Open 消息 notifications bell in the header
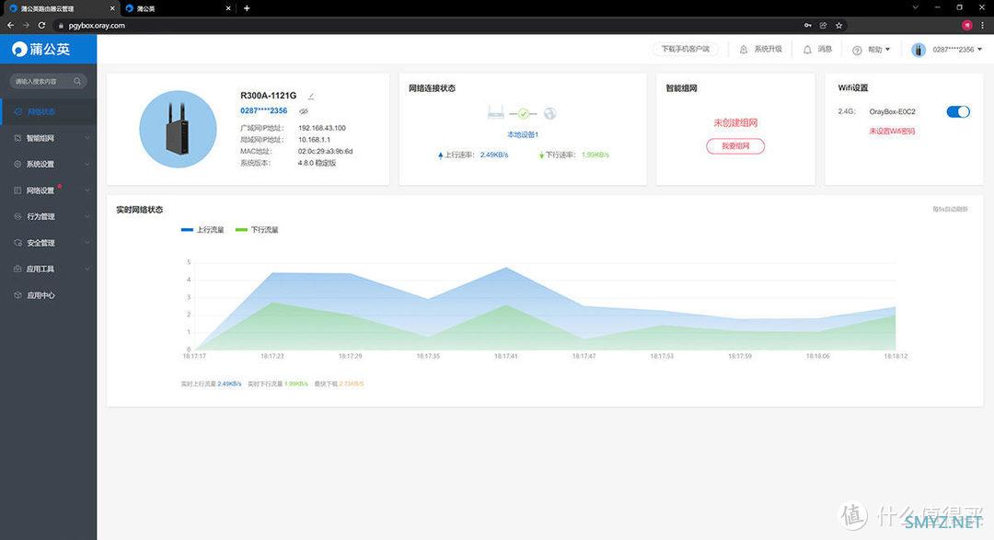 pos(818,49)
